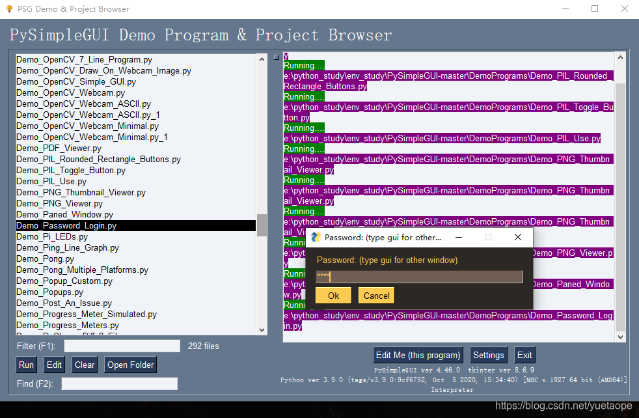639x418 pixels.
Task: Click file list scrollbar down arrow
Action: click(x=262, y=330)
